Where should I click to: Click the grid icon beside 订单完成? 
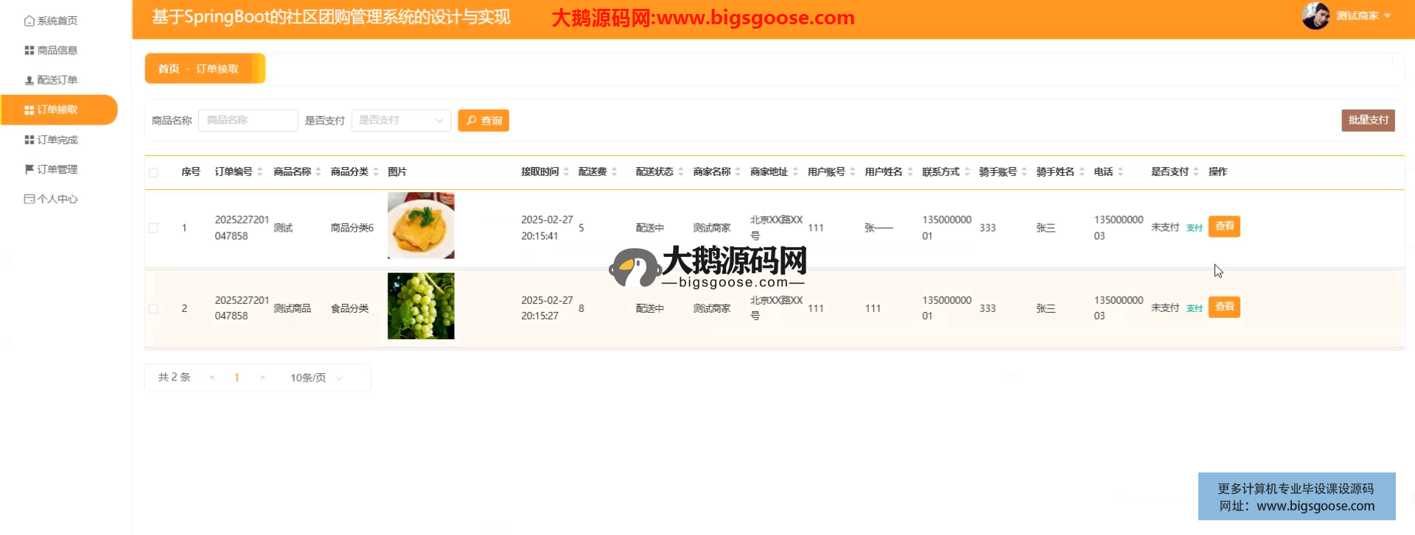pyautogui.click(x=29, y=140)
